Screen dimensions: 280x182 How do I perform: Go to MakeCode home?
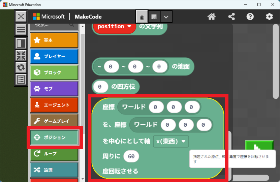click(212, 17)
